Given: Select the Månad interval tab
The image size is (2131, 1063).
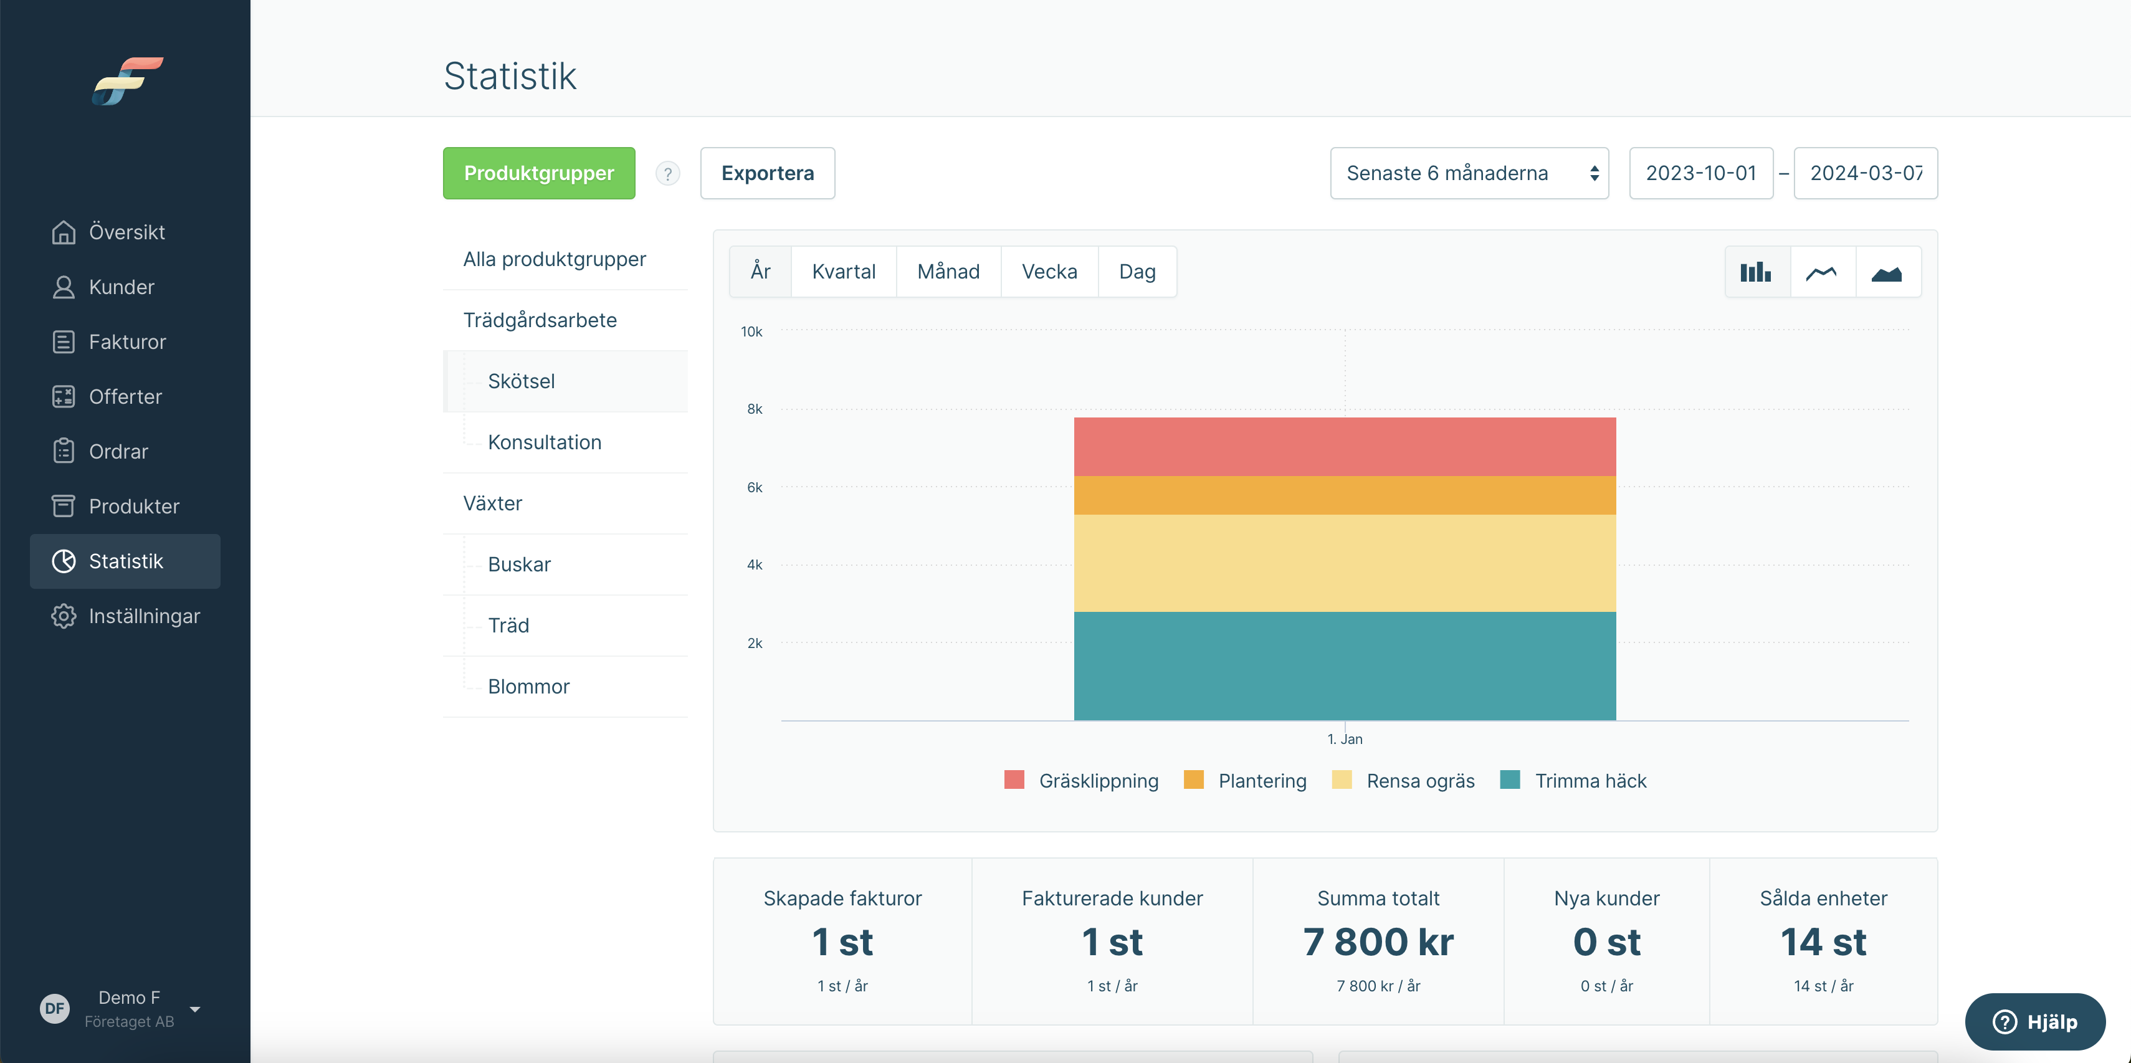Looking at the screenshot, I should pyautogui.click(x=948, y=271).
